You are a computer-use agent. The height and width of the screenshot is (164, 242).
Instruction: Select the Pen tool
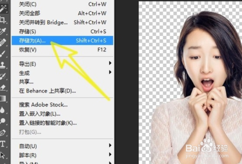point(3,132)
